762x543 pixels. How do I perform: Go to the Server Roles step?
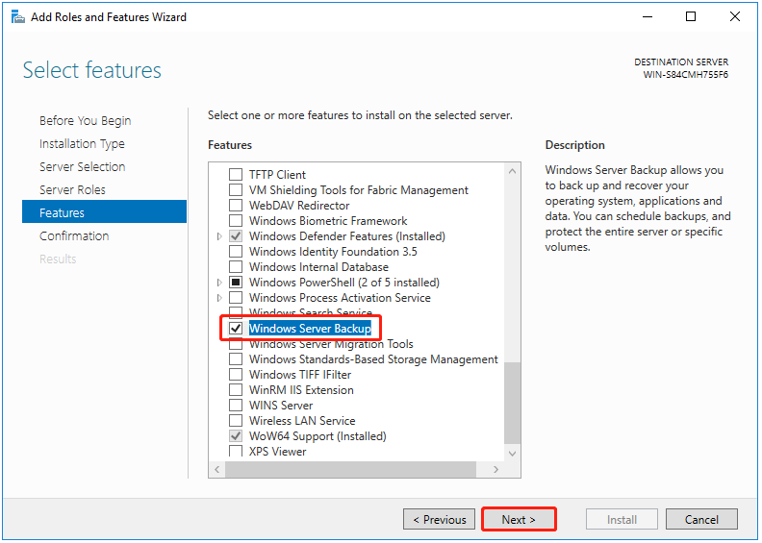tap(72, 190)
